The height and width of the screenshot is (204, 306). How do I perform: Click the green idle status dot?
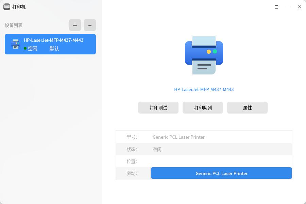coord(25,49)
